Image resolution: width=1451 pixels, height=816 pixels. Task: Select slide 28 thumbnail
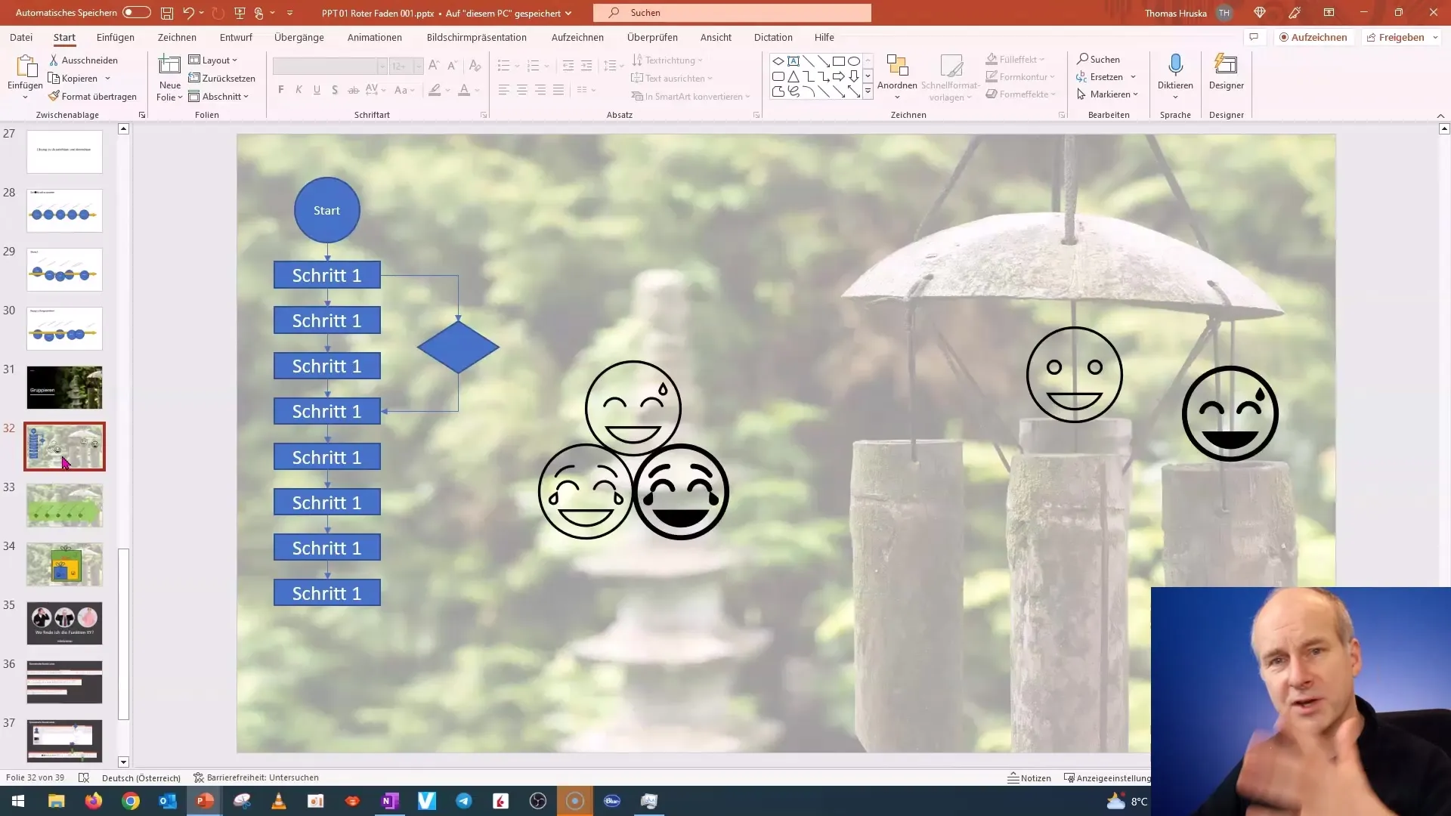pos(64,211)
